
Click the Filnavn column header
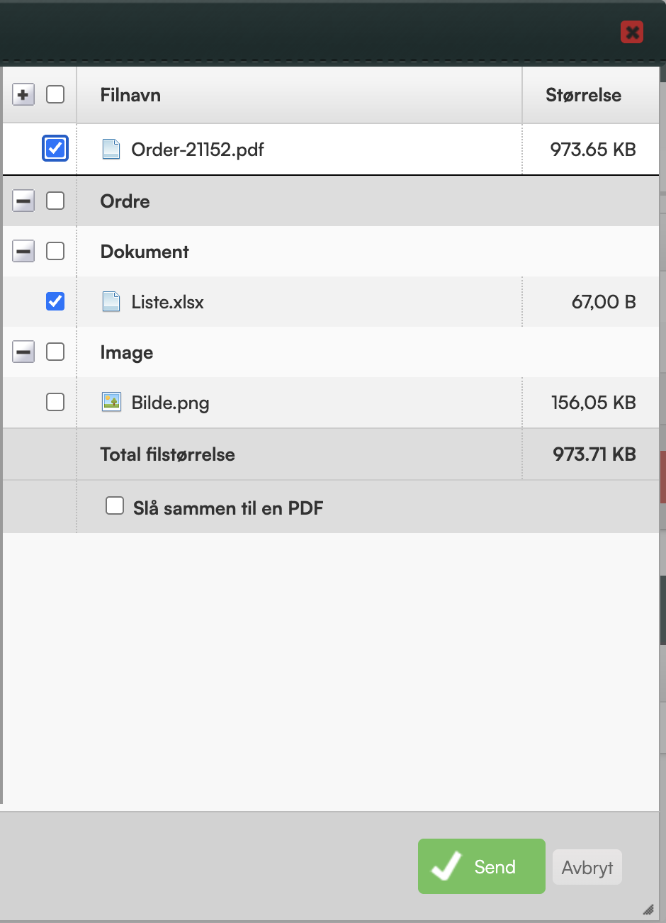130,96
